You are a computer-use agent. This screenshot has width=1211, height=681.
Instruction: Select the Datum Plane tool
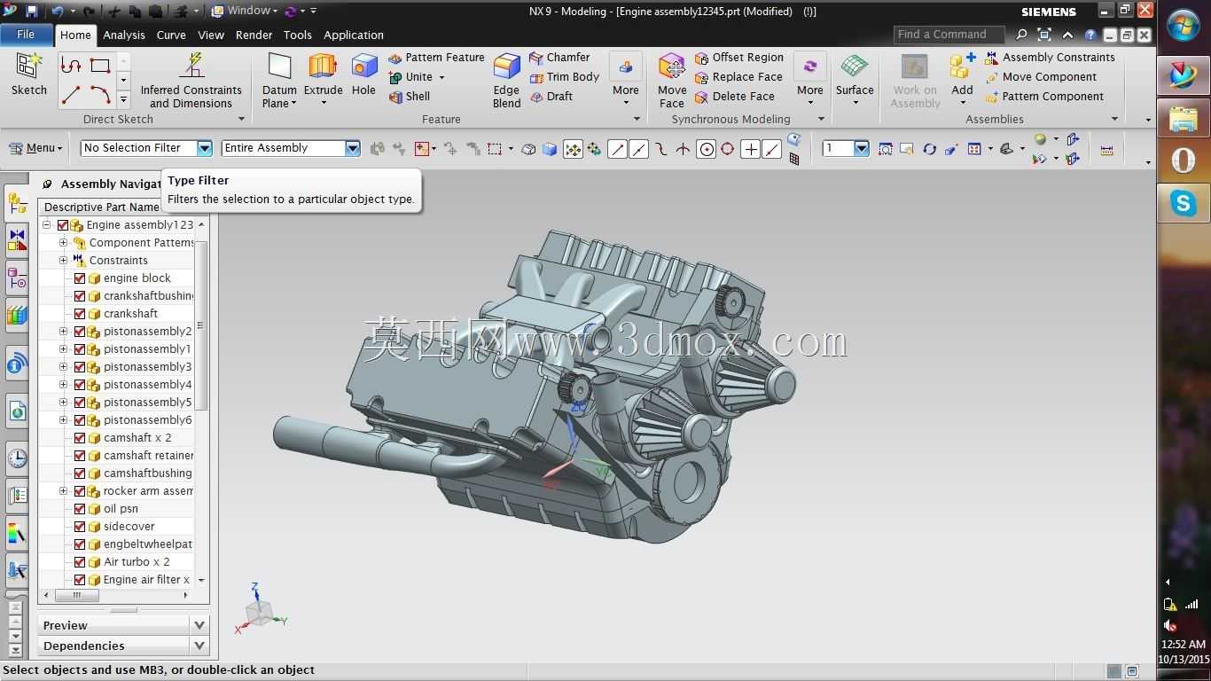[279, 80]
